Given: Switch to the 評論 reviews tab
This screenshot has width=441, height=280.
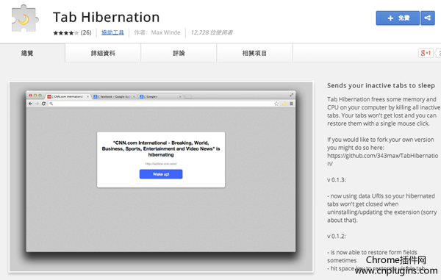Looking at the screenshot, I should tap(179, 53).
